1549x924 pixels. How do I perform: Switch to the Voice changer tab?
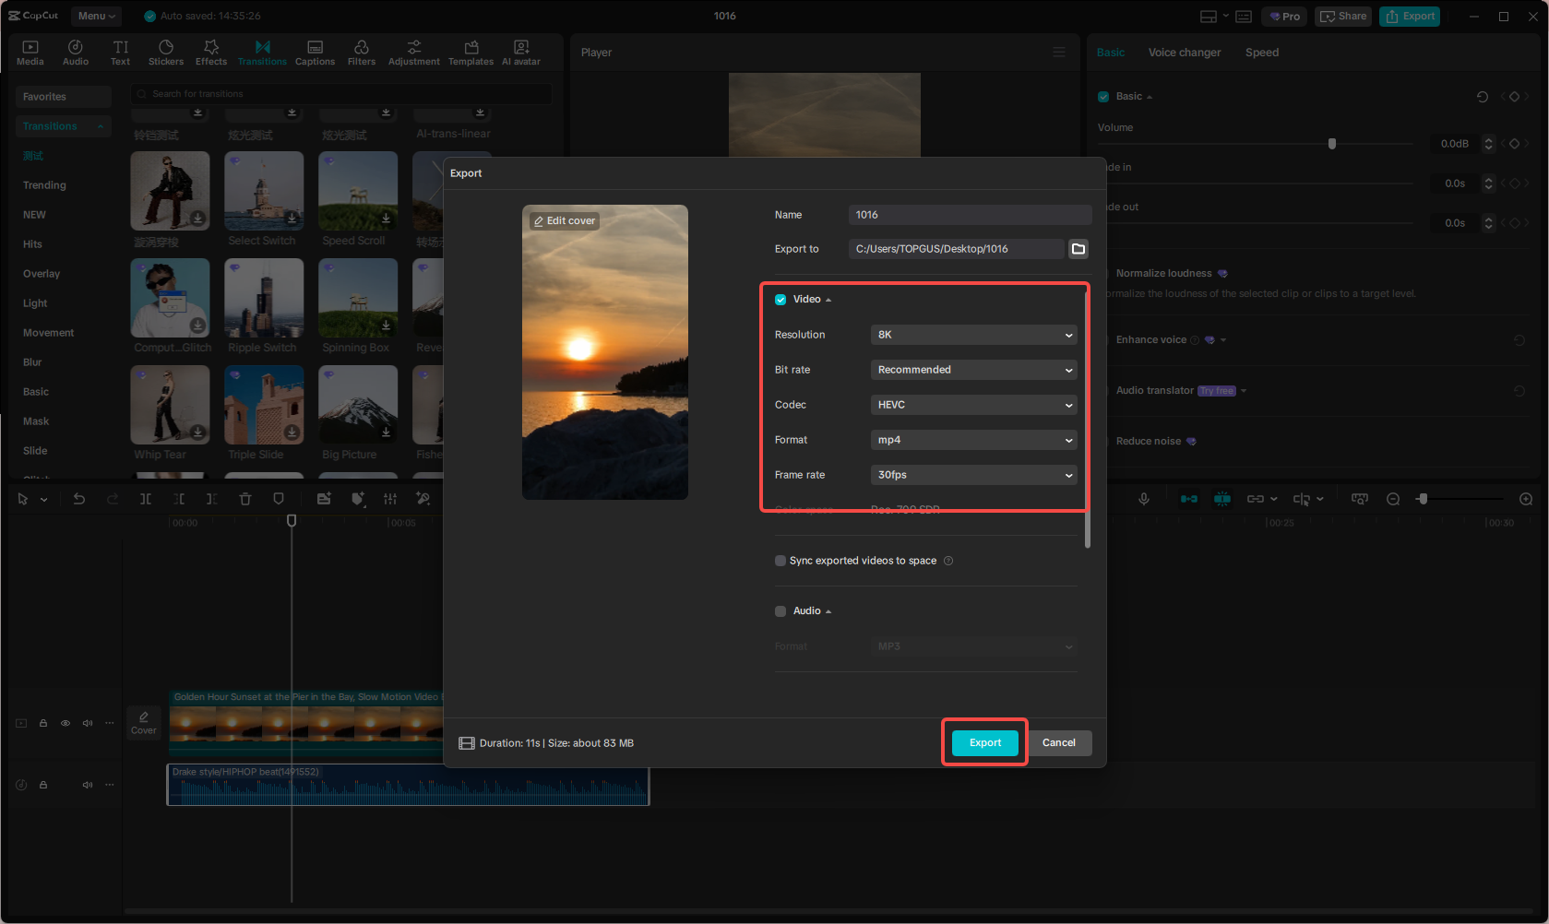(x=1185, y=53)
